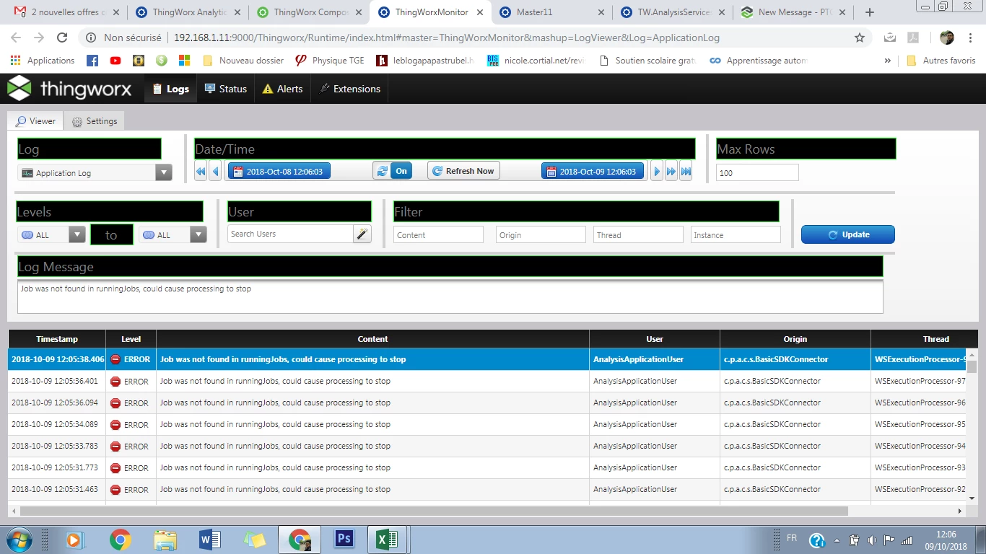The image size is (986, 554).
Task: Open the Autres favoris bookmarks folder
Action: 941,61
